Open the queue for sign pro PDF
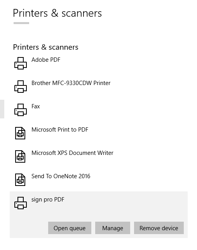Screen dimensions: 197x250 [x=70, y=228]
